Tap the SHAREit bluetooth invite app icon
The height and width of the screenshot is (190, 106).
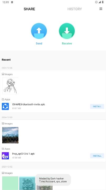(x=5, y=106)
